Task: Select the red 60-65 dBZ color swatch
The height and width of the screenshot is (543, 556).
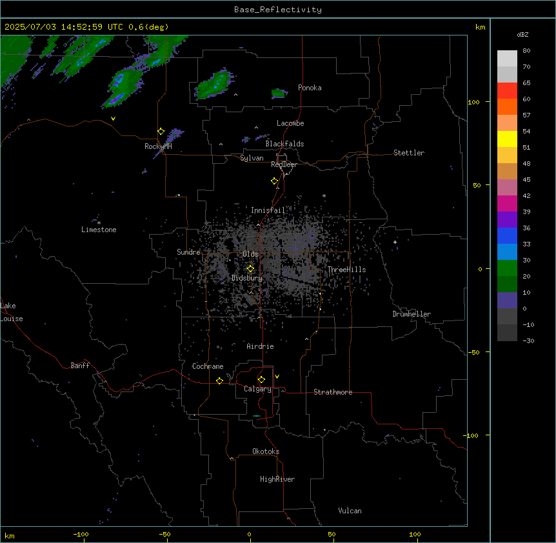Action: click(507, 90)
